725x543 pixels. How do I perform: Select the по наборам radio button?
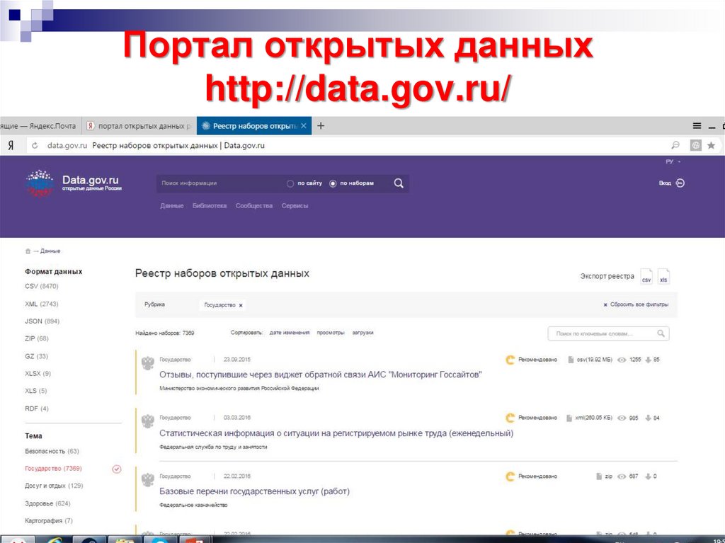click(x=333, y=183)
